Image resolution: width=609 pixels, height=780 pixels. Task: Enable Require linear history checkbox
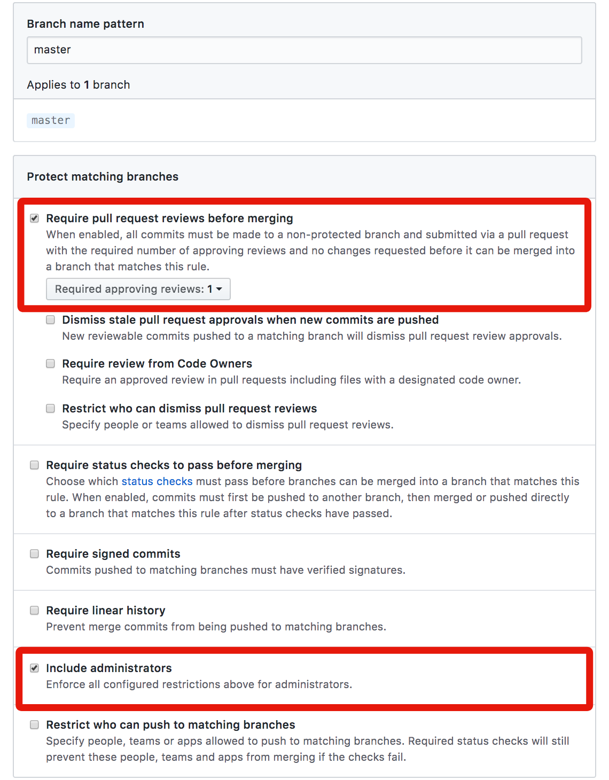35,611
